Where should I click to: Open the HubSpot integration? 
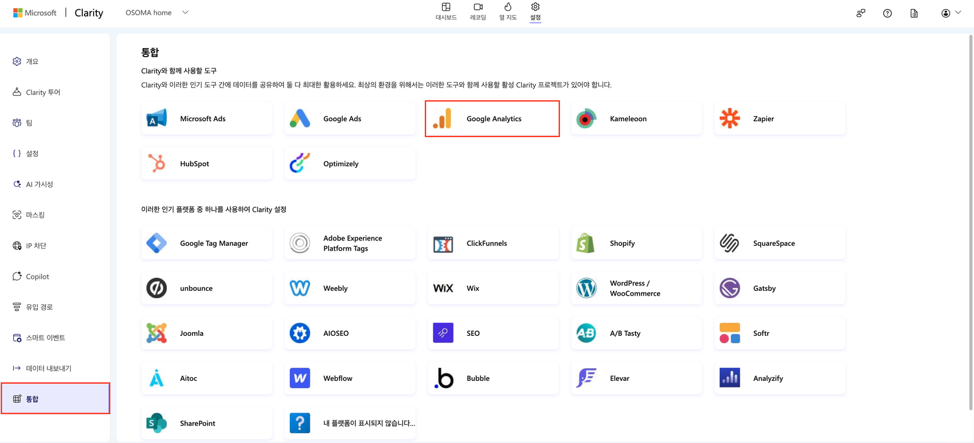click(206, 164)
